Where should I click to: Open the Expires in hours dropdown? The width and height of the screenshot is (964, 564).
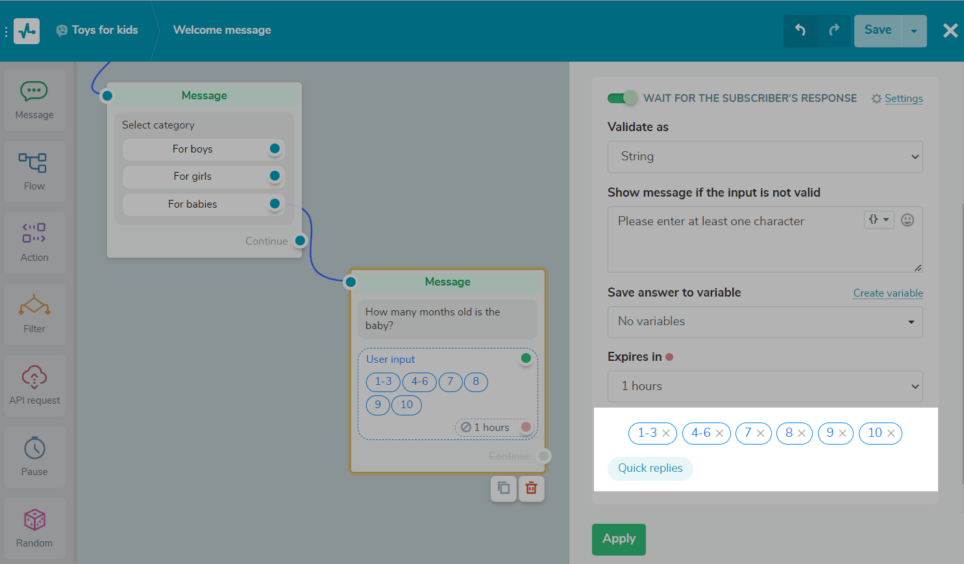coord(765,386)
